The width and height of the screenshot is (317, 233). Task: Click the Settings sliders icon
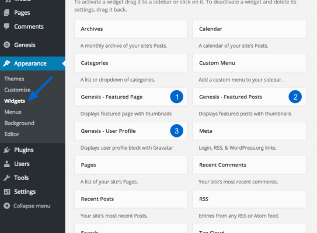(x=7, y=192)
